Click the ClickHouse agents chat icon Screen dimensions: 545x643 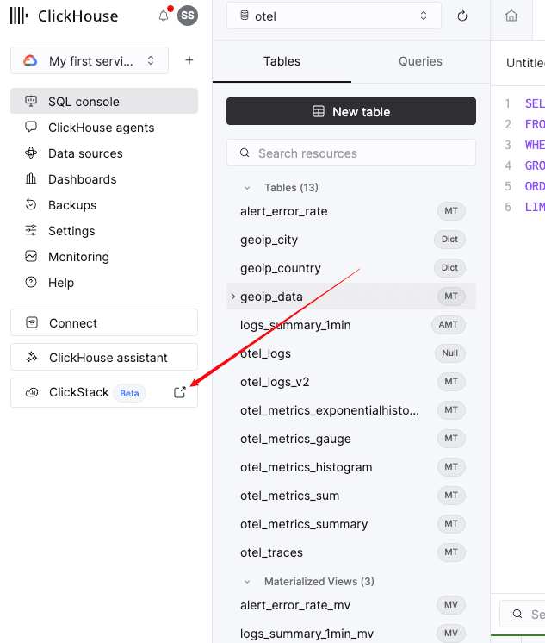pyautogui.click(x=31, y=127)
